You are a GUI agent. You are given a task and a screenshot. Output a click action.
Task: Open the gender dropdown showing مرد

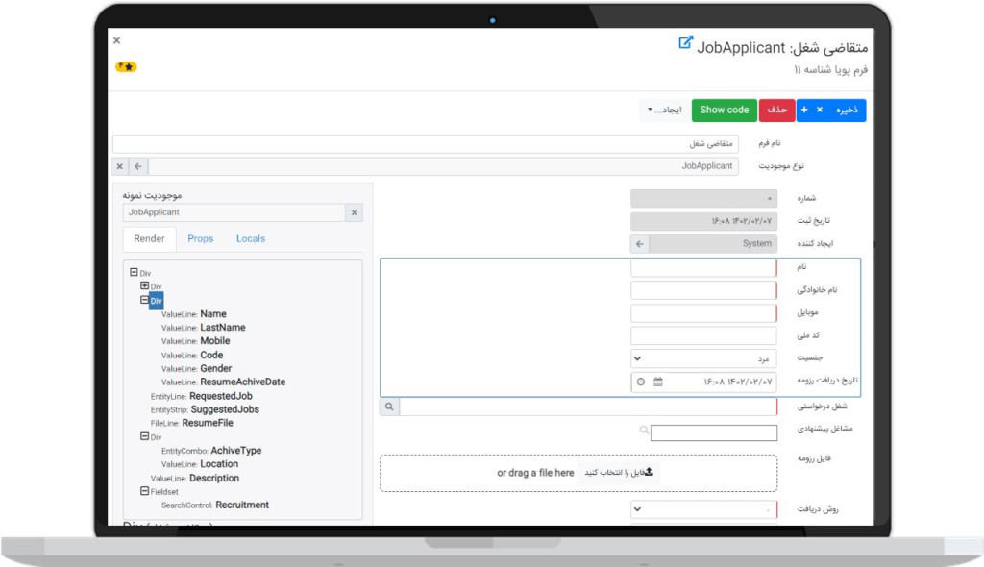703,358
